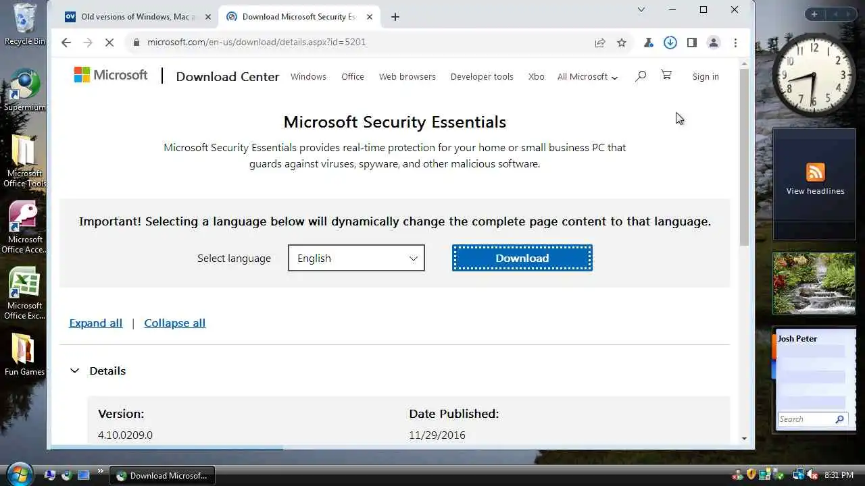The height and width of the screenshot is (486, 865).
Task: Select Supermium desktop shortcut
Action: click(x=25, y=90)
